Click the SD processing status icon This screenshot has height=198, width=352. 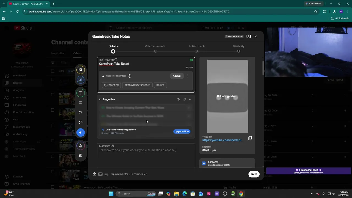coord(100,174)
